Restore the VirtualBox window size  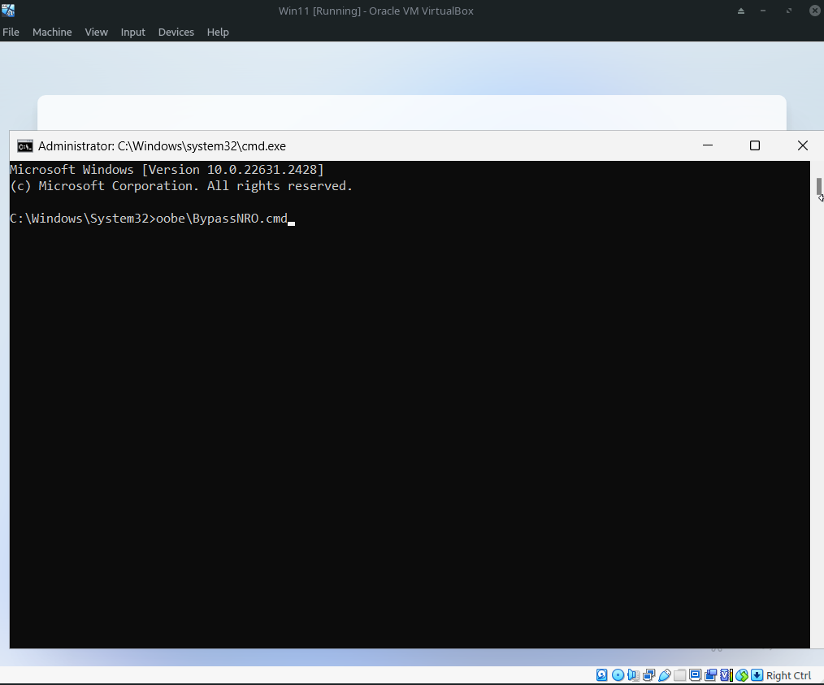[x=789, y=11]
